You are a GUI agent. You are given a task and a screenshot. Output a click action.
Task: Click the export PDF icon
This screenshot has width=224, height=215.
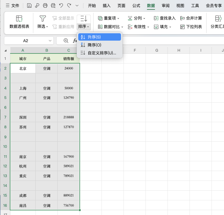click(37, 6)
